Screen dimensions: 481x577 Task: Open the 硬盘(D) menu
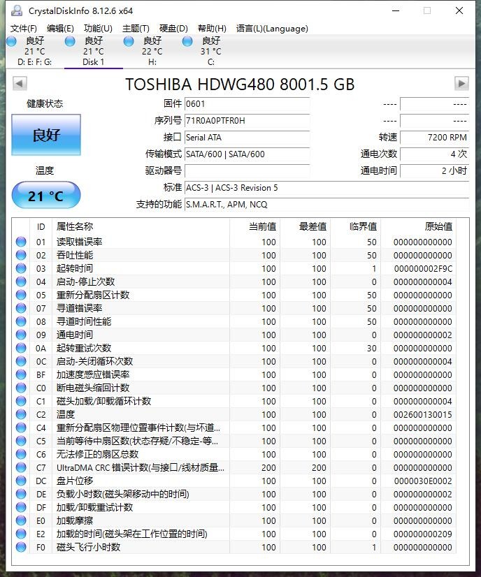[x=173, y=29]
